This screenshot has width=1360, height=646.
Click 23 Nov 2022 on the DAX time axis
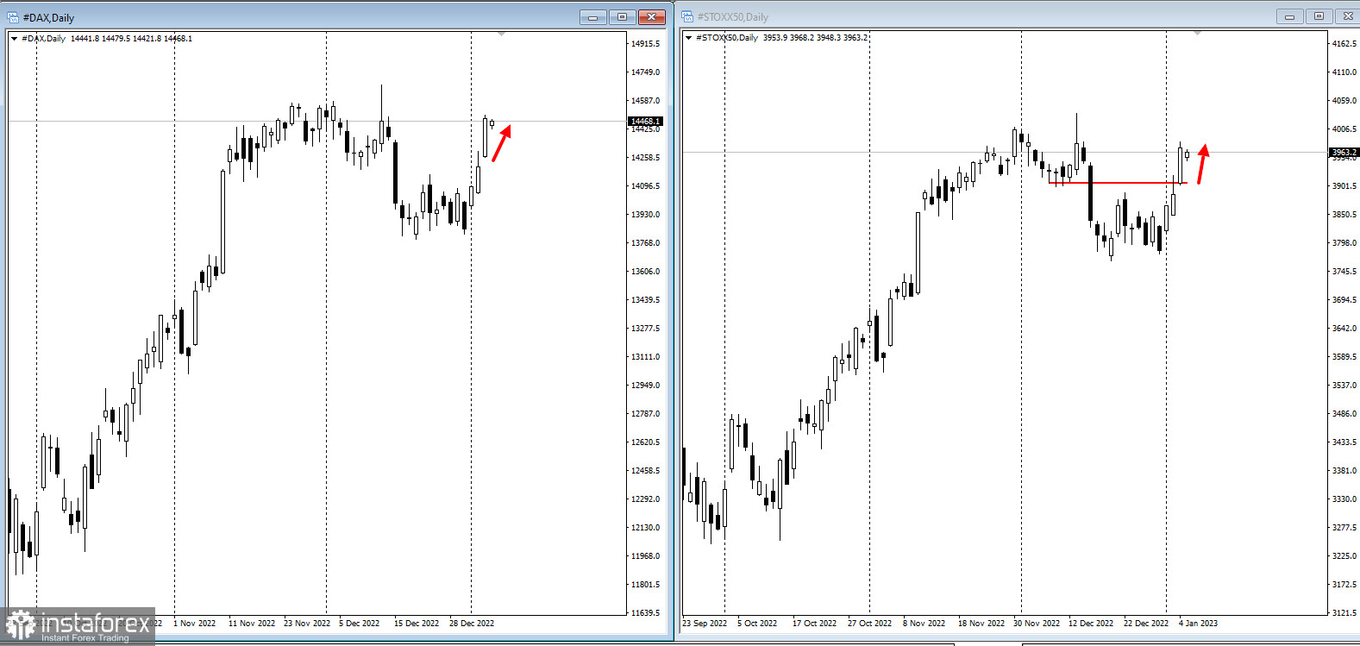point(307,624)
